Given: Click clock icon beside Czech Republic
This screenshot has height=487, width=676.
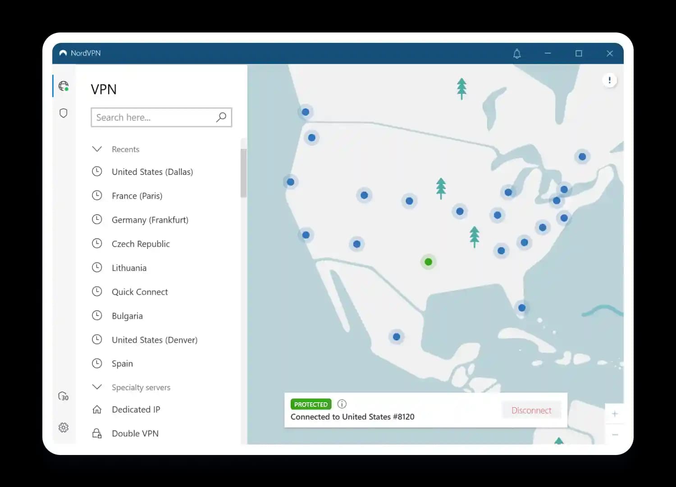Looking at the screenshot, I should point(97,243).
